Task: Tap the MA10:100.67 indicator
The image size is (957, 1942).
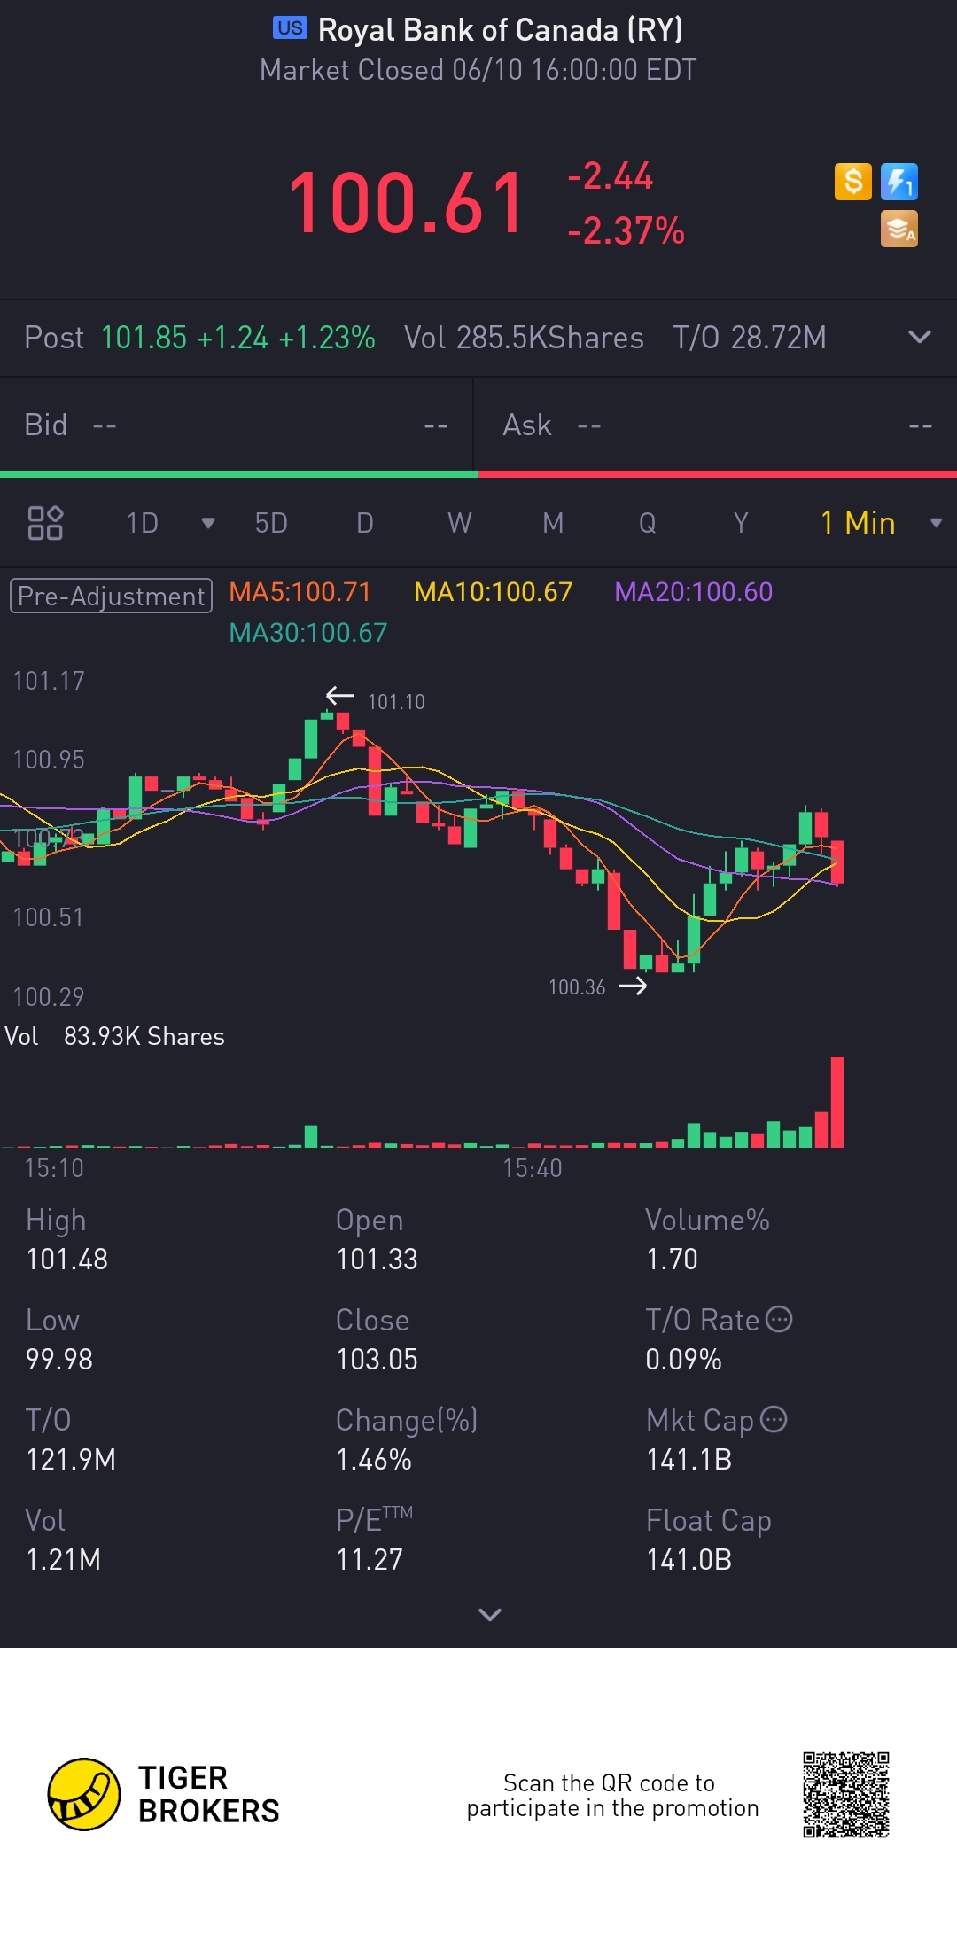Action: pyautogui.click(x=494, y=592)
